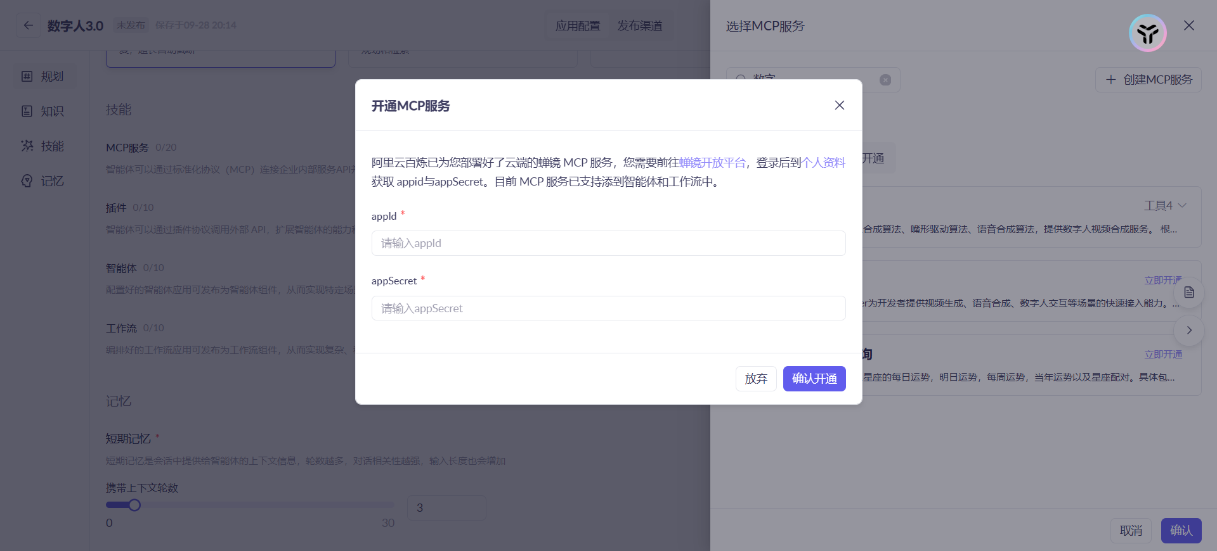Open the 技能 sidebar item
This screenshot has height=551, width=1217.
(x=43, y=146)
